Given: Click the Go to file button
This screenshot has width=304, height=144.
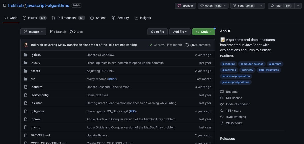Looking at the screenshot, I should [158, 32].
